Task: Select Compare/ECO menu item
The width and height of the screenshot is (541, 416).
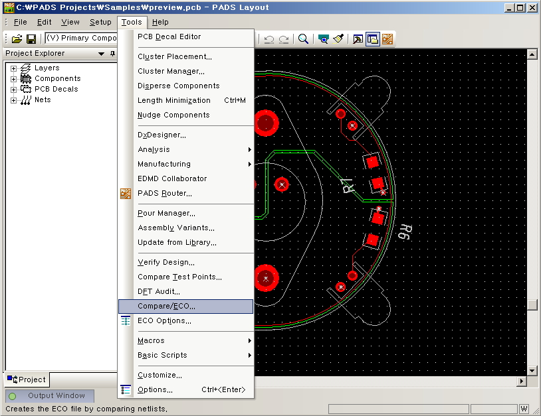Action: point(185,307)
